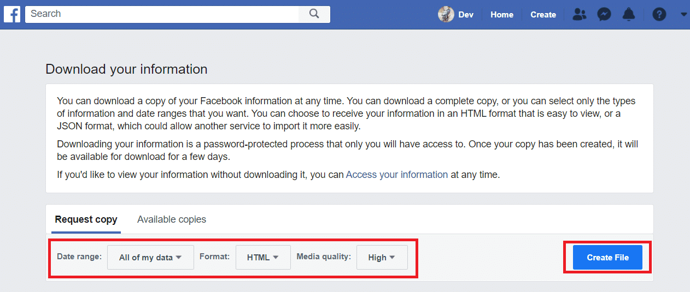Screen dimensions: 690x292
Task: Open the Dev profile name link
Action: (x=466, y=15)
